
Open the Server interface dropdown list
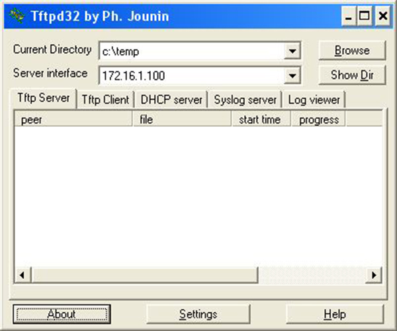[293, 75]
